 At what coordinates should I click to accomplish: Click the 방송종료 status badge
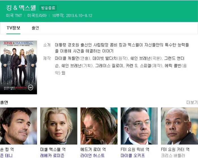click(x=48, y=8)
